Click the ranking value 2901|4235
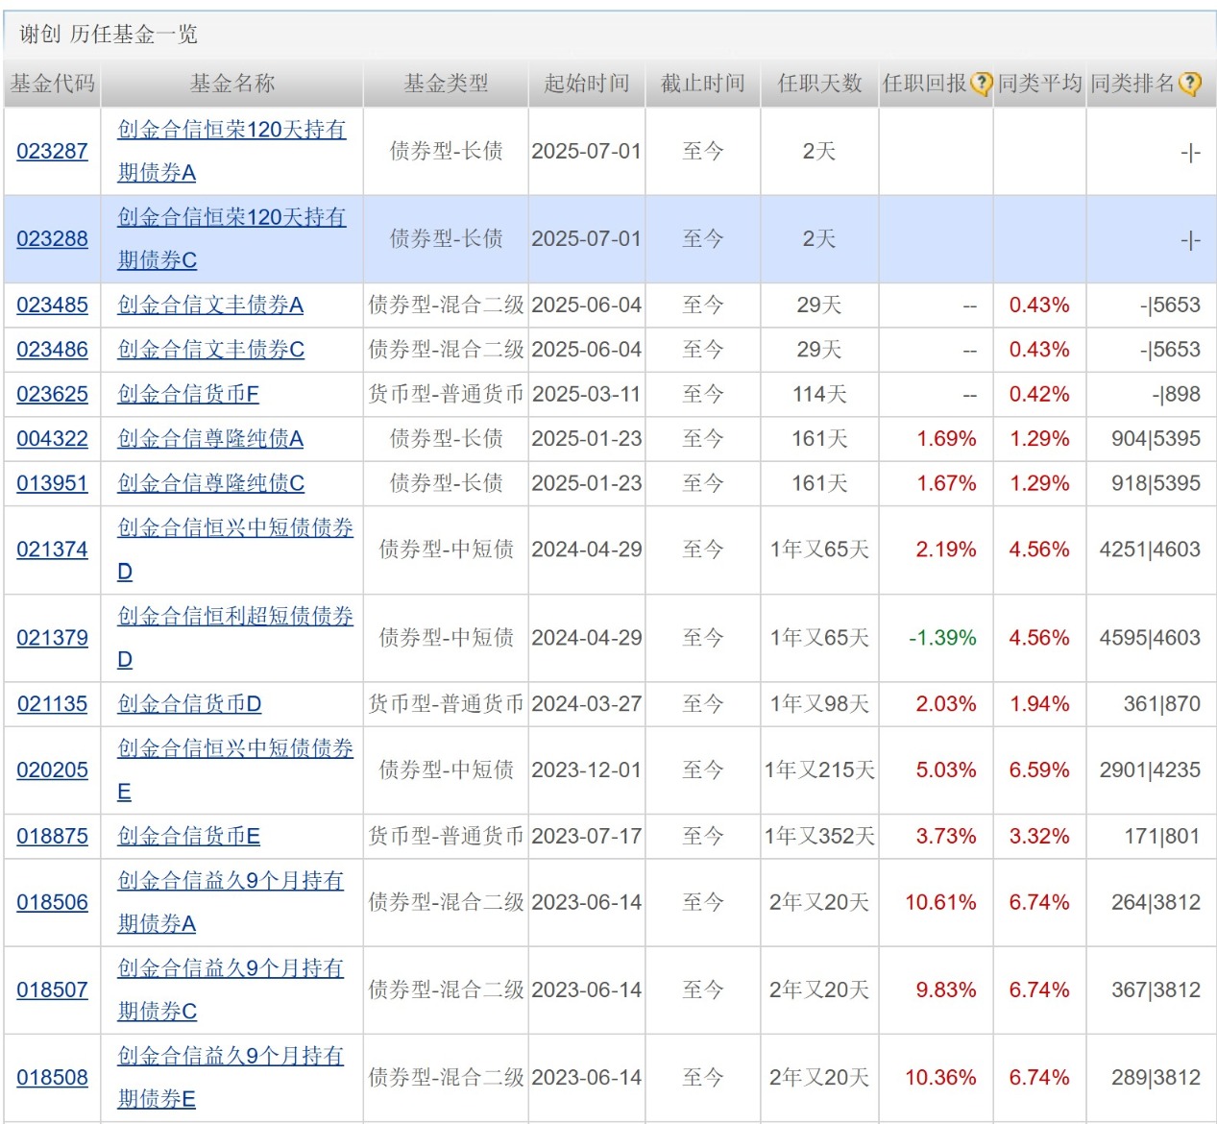Viewport: 1217px width, 1124px height. click(1150, 770)
